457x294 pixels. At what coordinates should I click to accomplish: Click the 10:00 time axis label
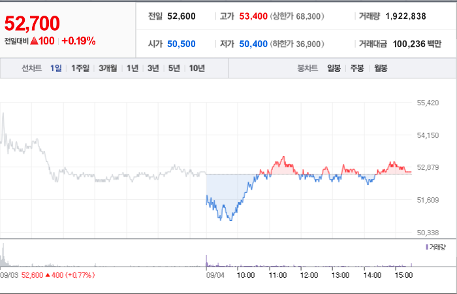click(x=245, y=275)
